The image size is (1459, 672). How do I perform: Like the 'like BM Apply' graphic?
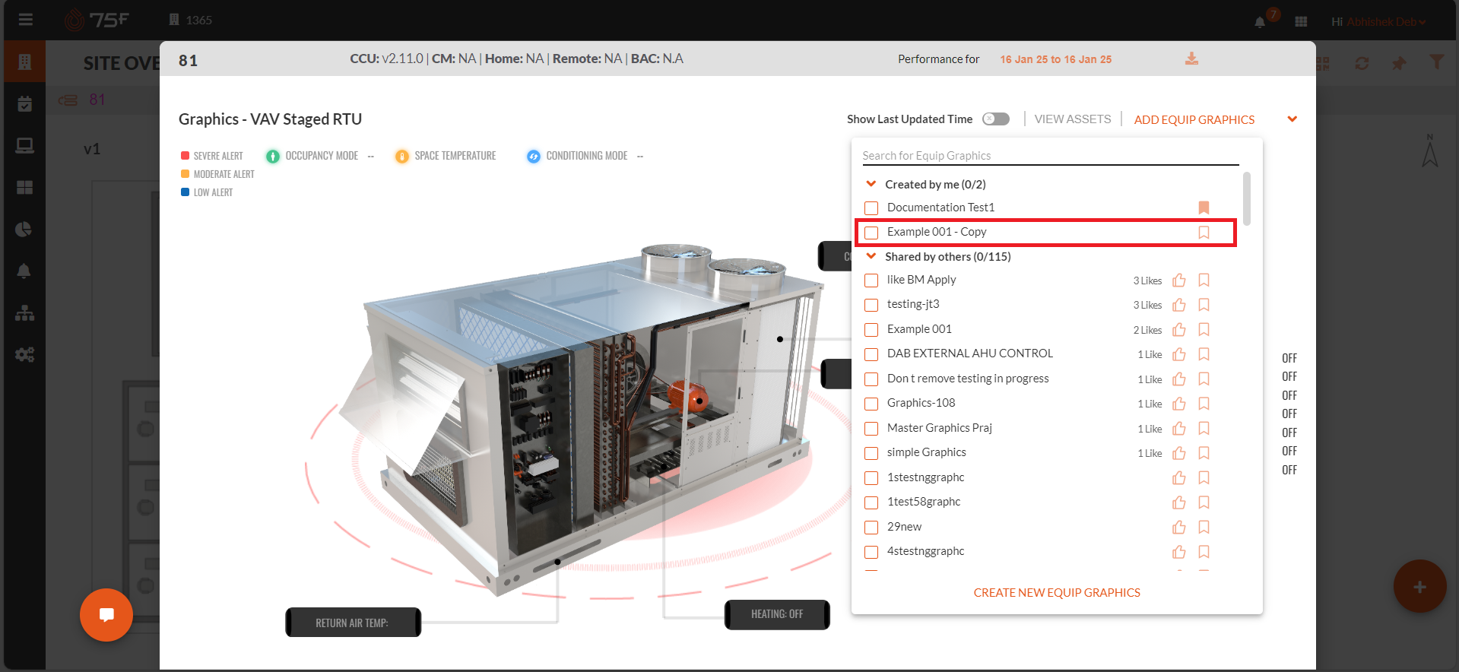[x=1179, y=281]
